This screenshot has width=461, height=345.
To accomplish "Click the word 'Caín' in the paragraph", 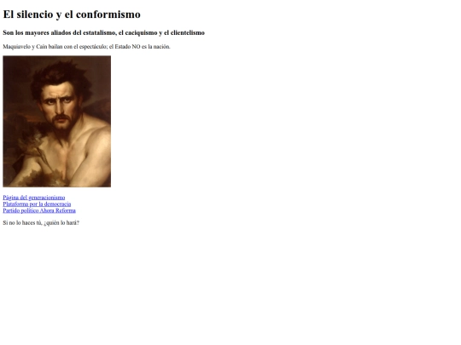I will click(42, 46).
